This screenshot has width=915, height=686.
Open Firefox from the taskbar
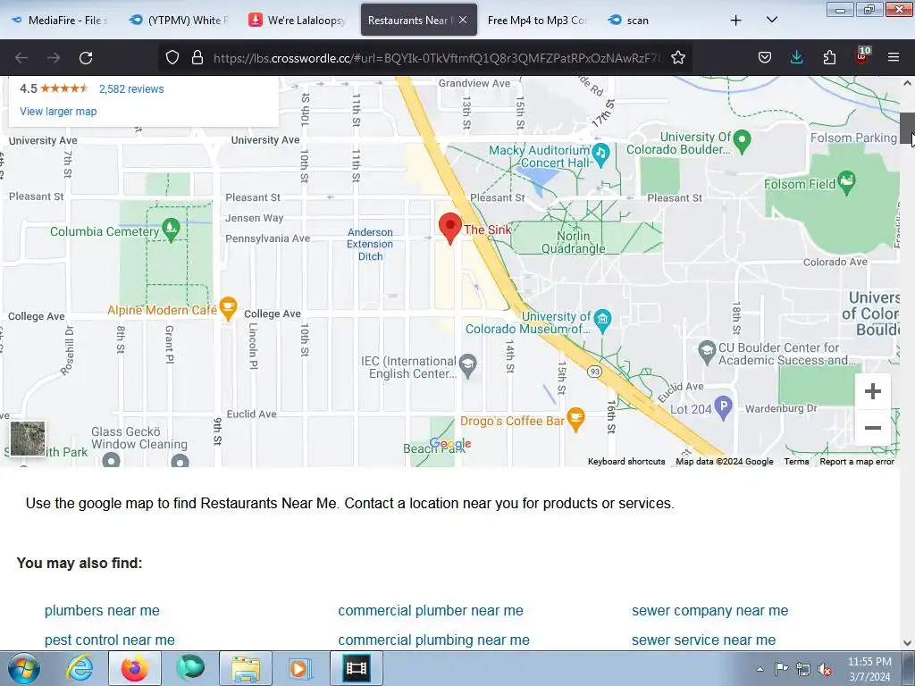click(135, 668)
